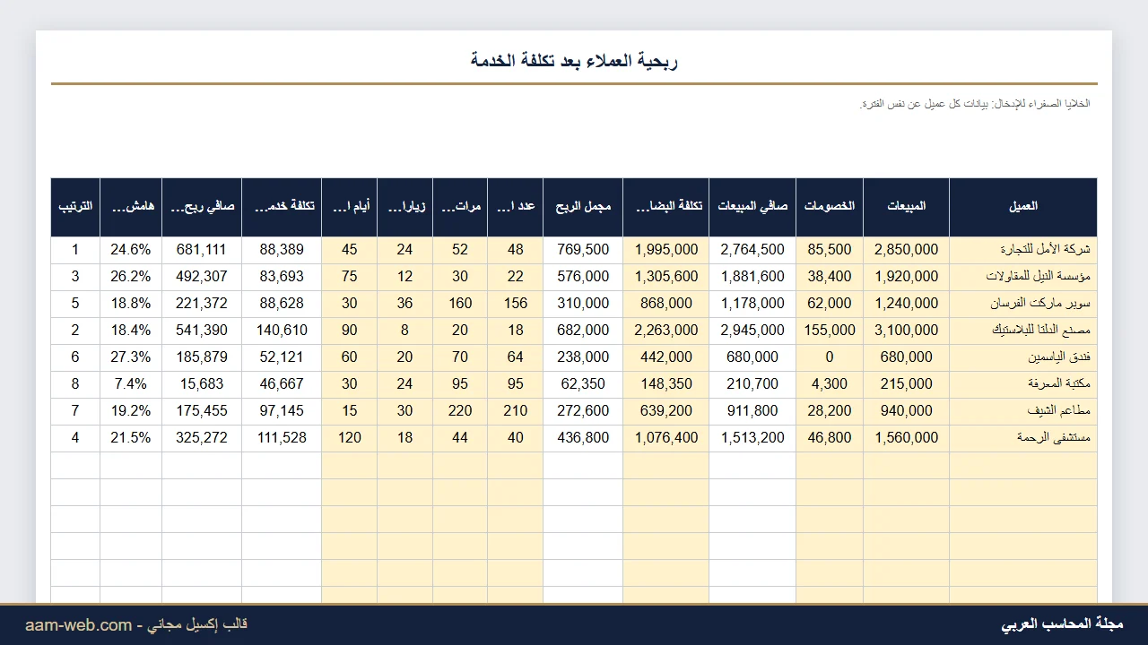Select the العميل column header
This screenshot has height=645, width=1148.
pyautogui.click(x=1023, y=206)
